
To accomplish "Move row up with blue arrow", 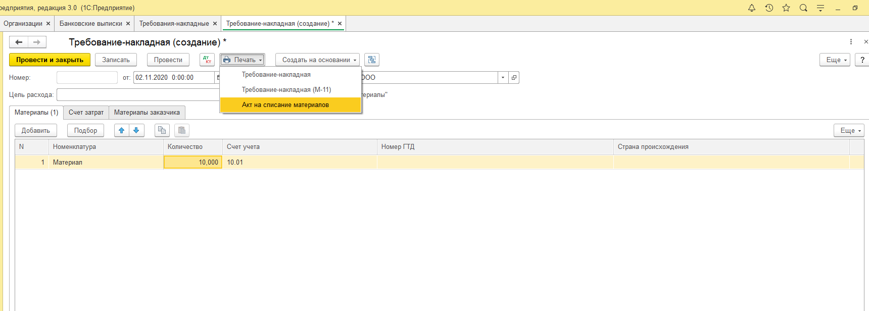I will [122, 130].
